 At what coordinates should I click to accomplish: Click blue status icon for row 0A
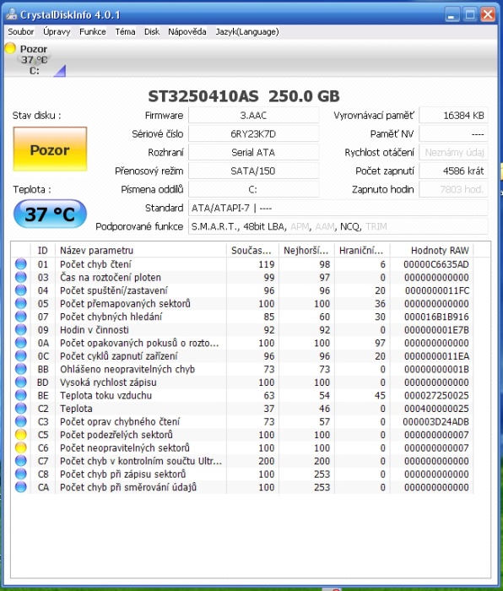click(21, 343)
